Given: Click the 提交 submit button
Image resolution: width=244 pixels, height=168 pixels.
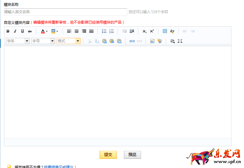Looking at the screenshot, I should tap(108, 155).
